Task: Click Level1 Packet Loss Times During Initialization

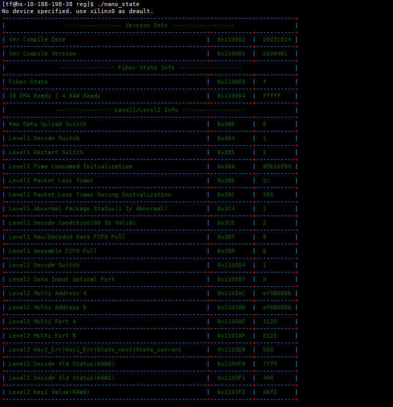Action: click(90, 194)
